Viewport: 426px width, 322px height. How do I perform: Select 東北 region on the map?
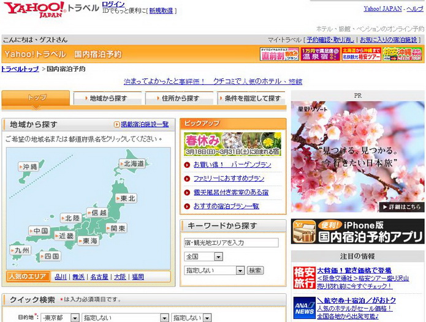click(x=126, y=198)
